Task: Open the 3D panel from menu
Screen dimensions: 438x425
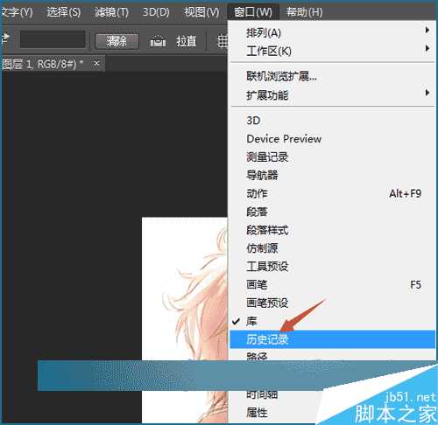Action: (333, 121)
